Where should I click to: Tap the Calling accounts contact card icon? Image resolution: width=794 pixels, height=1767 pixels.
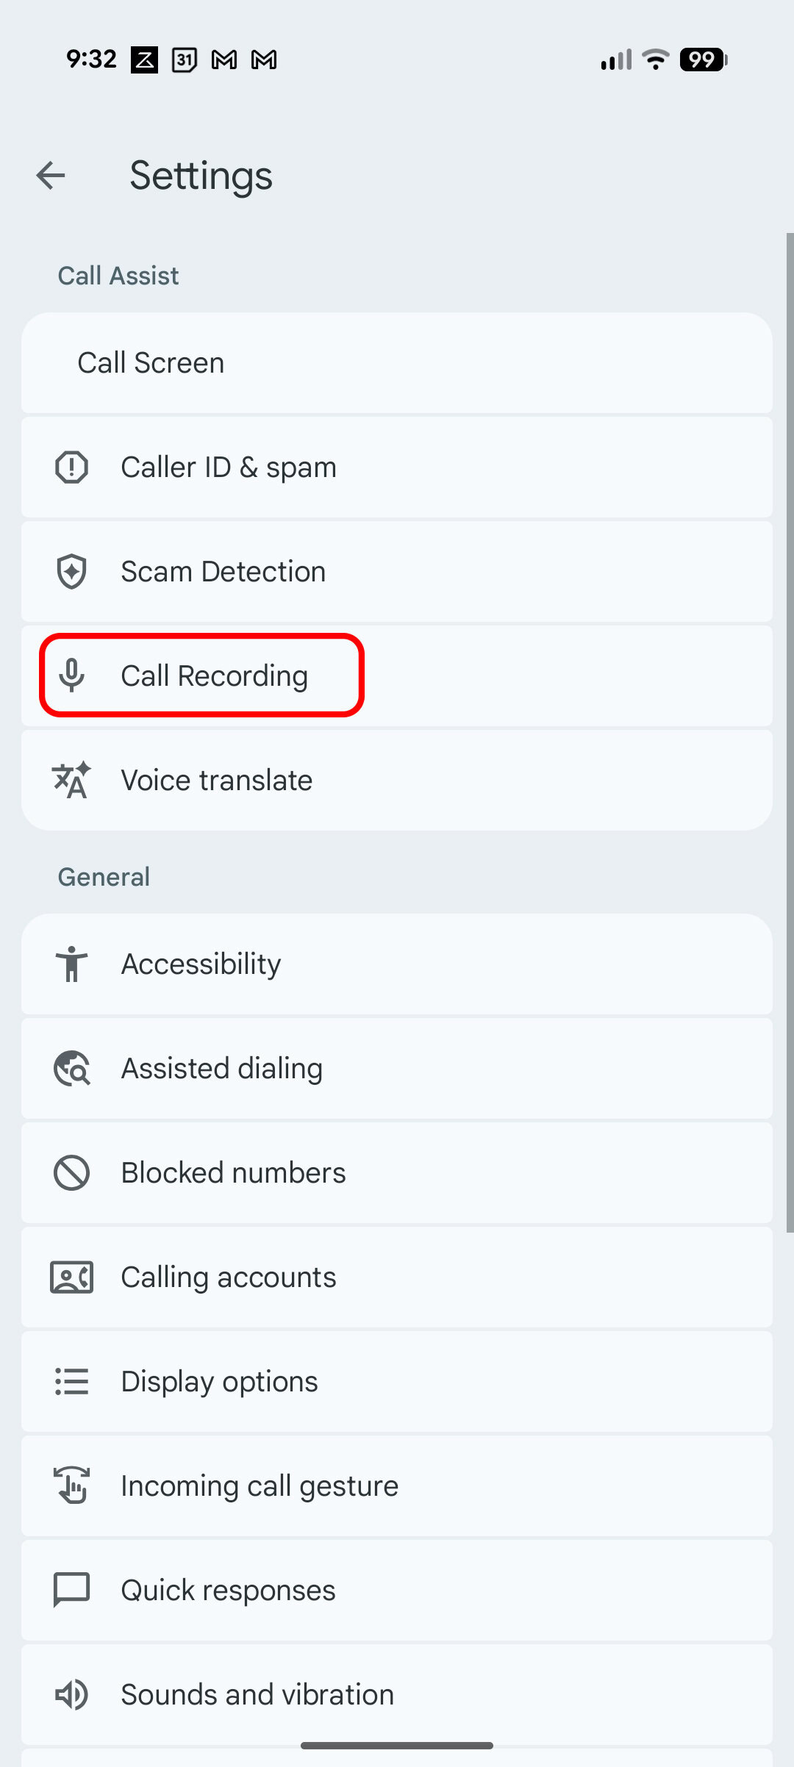[71, 1277]
